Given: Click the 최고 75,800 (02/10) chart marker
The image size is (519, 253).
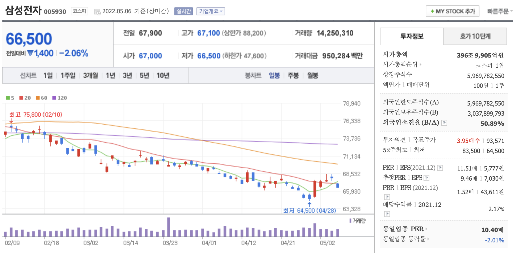Looking at the screenshot, I should pyautogui.click(x=36, y=115).
